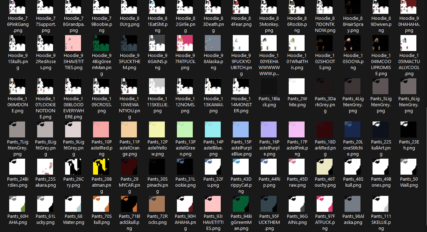The width and height of the screenshot is (427, 232).
Task: Select the Pants_4LightenGrey.png file
Action: coord(352,96)
